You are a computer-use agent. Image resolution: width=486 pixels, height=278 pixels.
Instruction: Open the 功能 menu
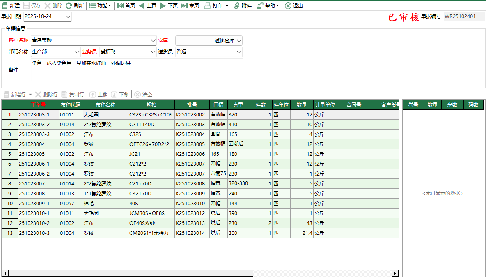click(100, 6)
